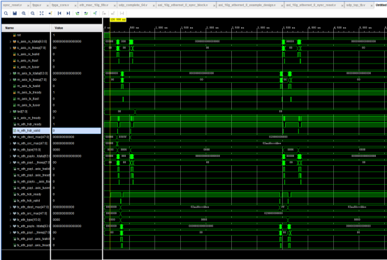Click the next marker icon
The image size is (387, 260).
[x=112, y=13]
